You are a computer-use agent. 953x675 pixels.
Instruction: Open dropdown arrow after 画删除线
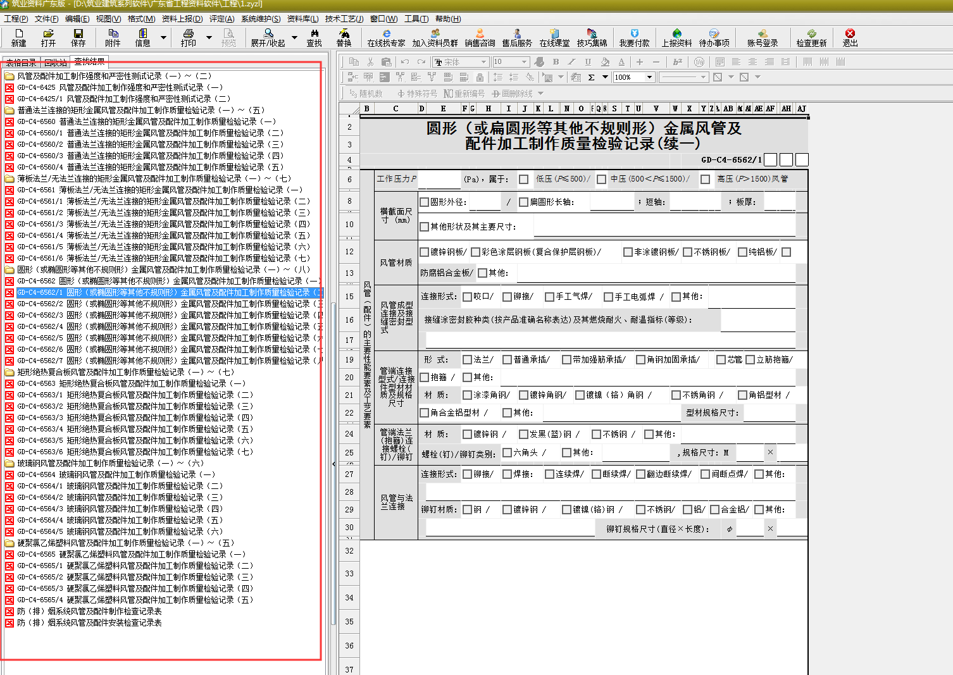(540, 93)
